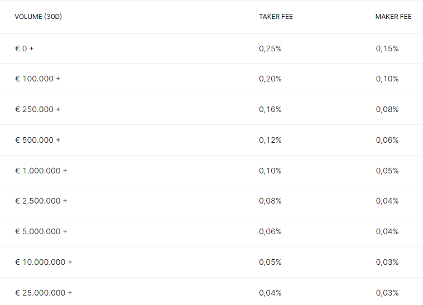The height and width of the screenshot is (305, 423).
Task: Click the 0,12% taker fee value
Action: [x=270, y=140]
